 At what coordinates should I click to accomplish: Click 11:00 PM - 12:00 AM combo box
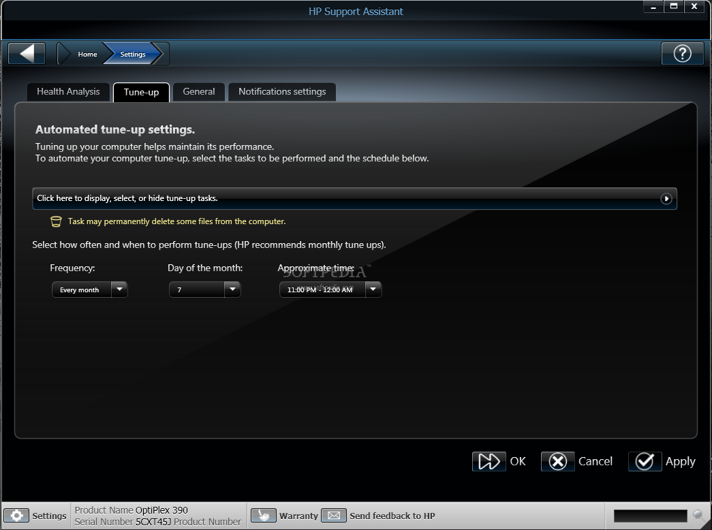330,290
